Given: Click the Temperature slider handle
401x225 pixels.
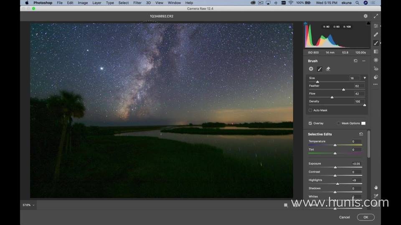Looking at the screenshot, I should click(x=335, y=145).
